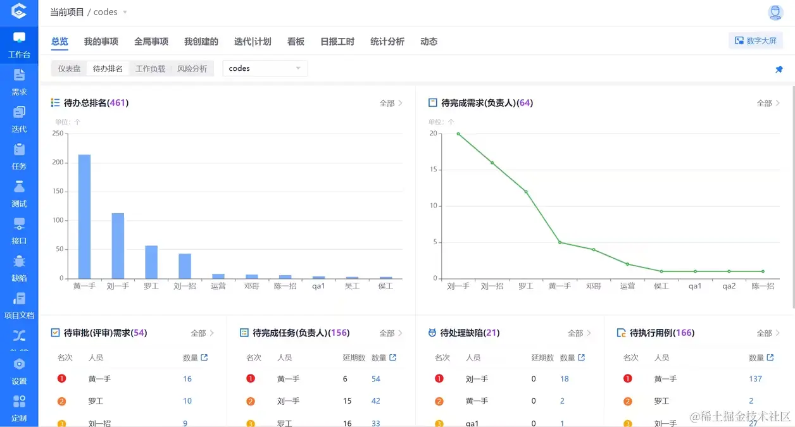Click the export icon beside 数量 in 待执行用例
This screenshot has width=795, height=427.
tap(770, 357)
